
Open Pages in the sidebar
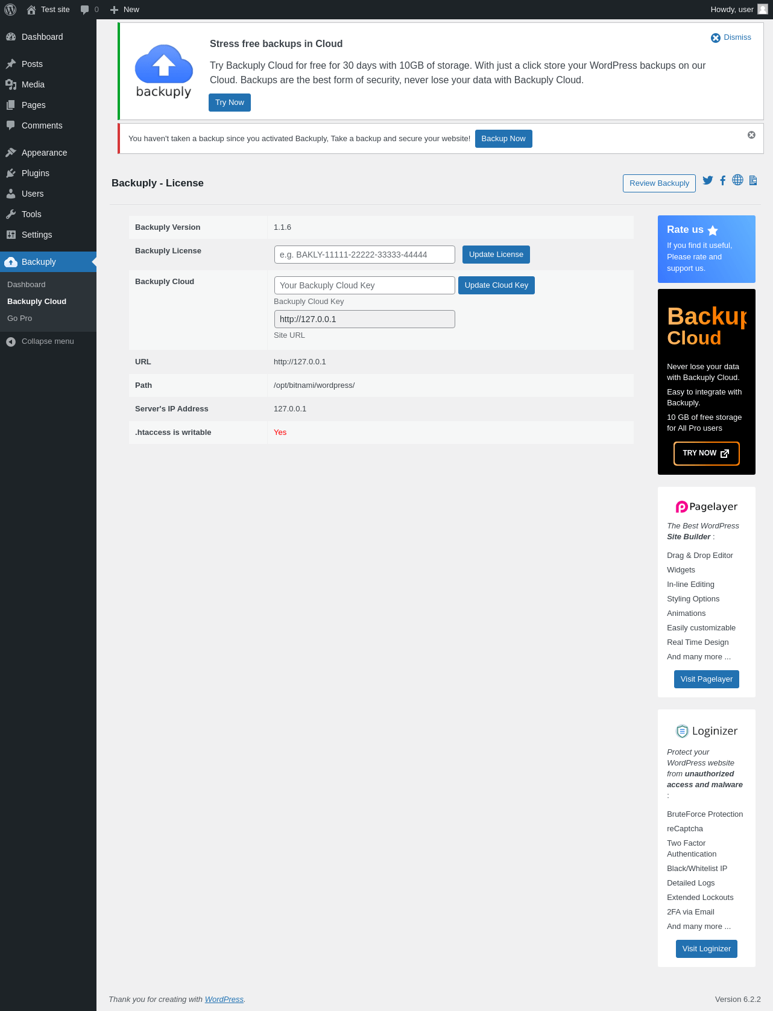pyautogui.click(x=48, y=105)
